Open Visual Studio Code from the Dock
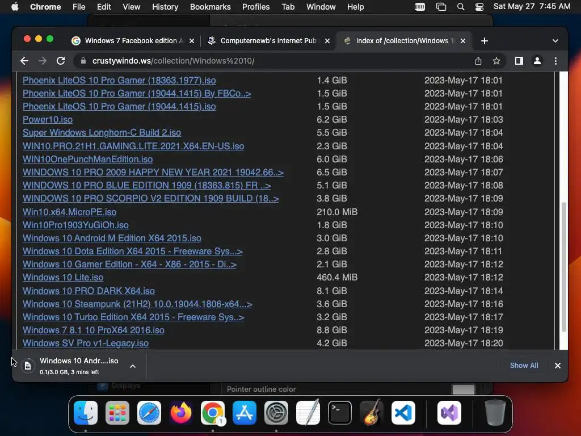Image resolution: width=581 pixels, height=436 pixels. click(403, 413)
